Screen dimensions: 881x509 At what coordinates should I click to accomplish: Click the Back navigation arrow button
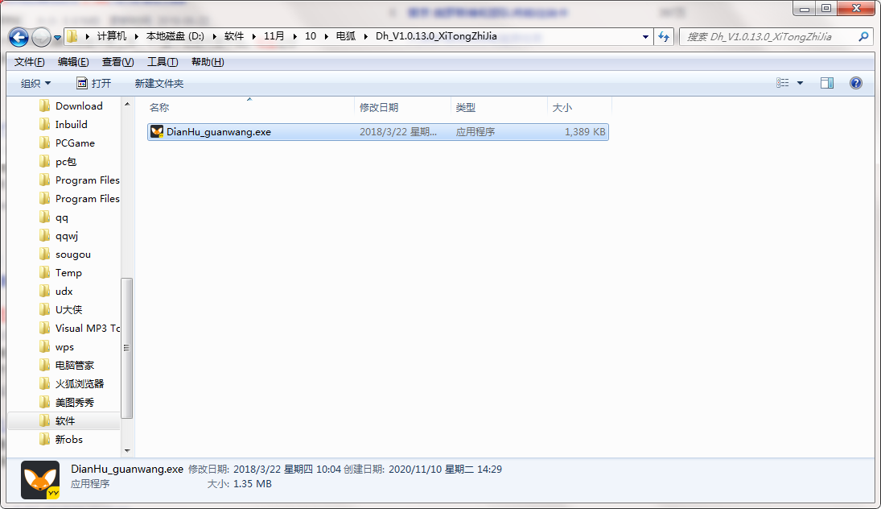[x=19, y=37]
